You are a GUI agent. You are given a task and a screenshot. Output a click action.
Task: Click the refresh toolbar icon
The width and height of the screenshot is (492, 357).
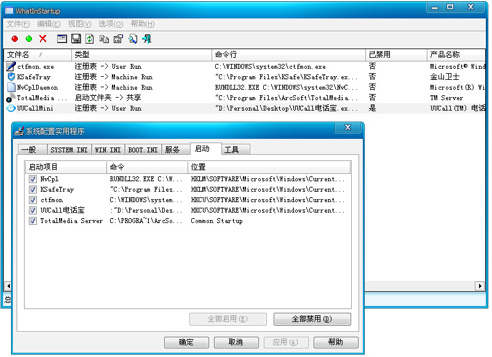click(x=90, y=39)
